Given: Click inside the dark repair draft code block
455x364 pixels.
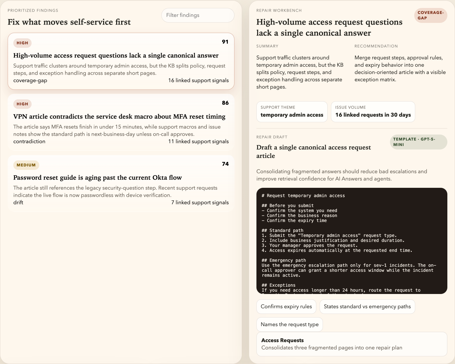Looking at the screenshot, I should [352, 241].
